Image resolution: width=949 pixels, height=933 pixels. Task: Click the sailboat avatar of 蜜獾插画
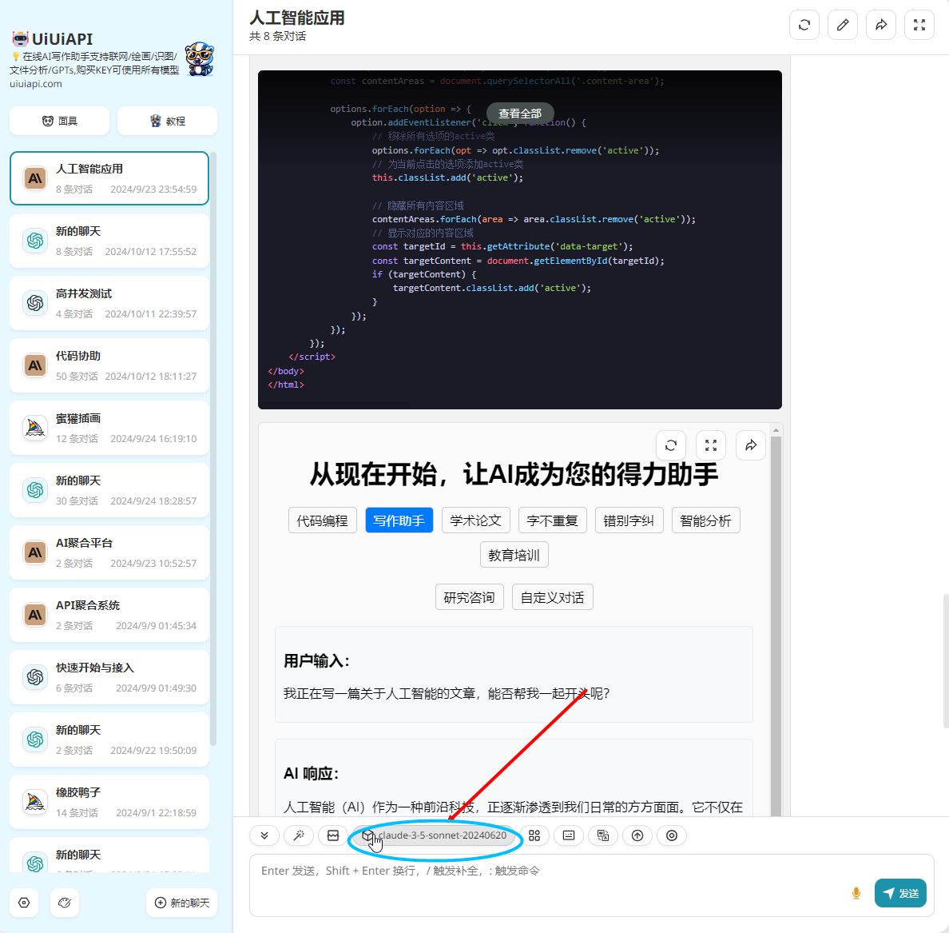[x=35, y=428]
